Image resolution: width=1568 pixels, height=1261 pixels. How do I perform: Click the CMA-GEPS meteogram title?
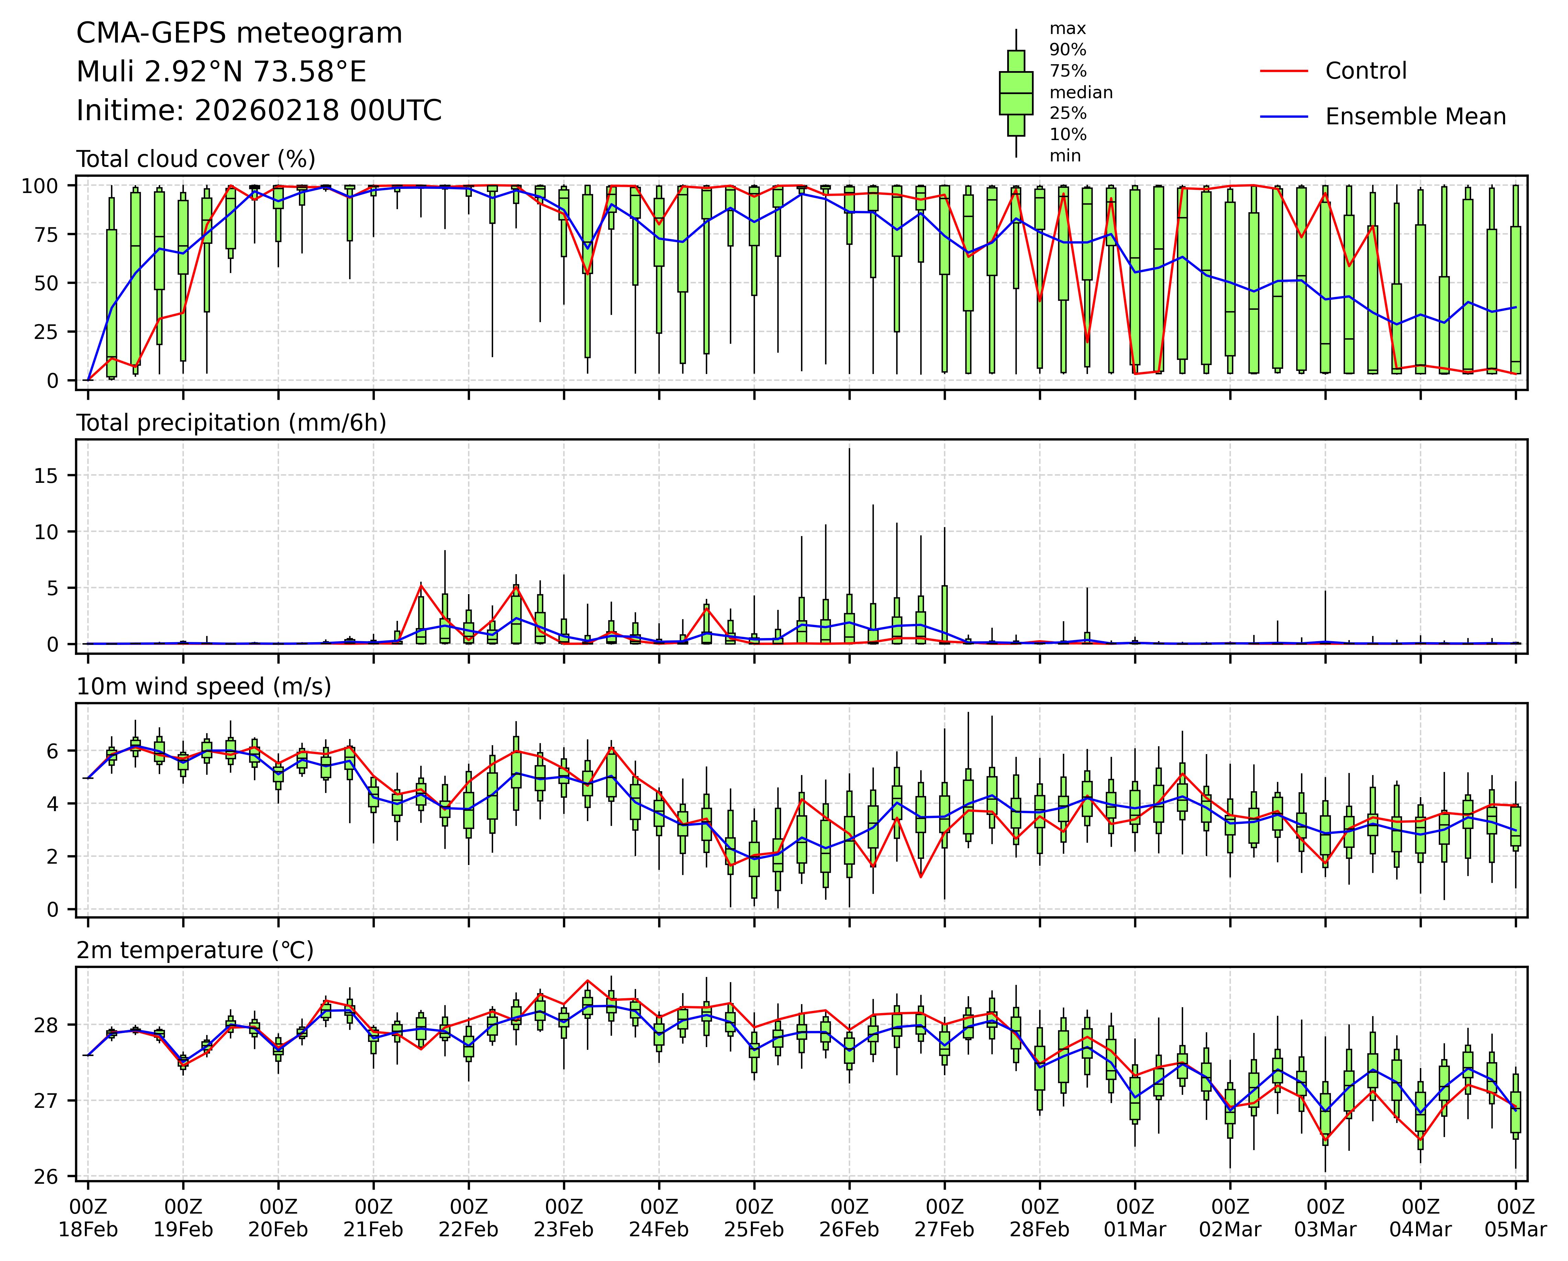pyautogui.click(x=239, y=33)
